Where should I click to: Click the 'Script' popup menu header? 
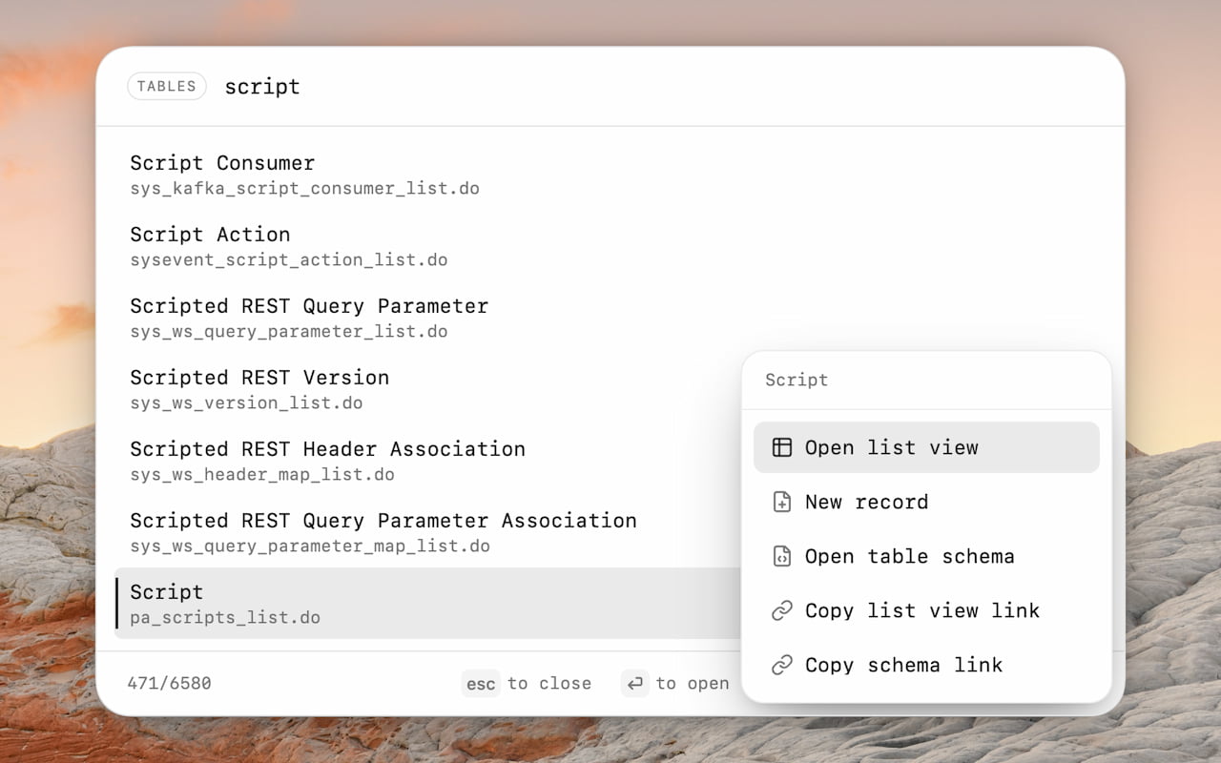point(797,380)
